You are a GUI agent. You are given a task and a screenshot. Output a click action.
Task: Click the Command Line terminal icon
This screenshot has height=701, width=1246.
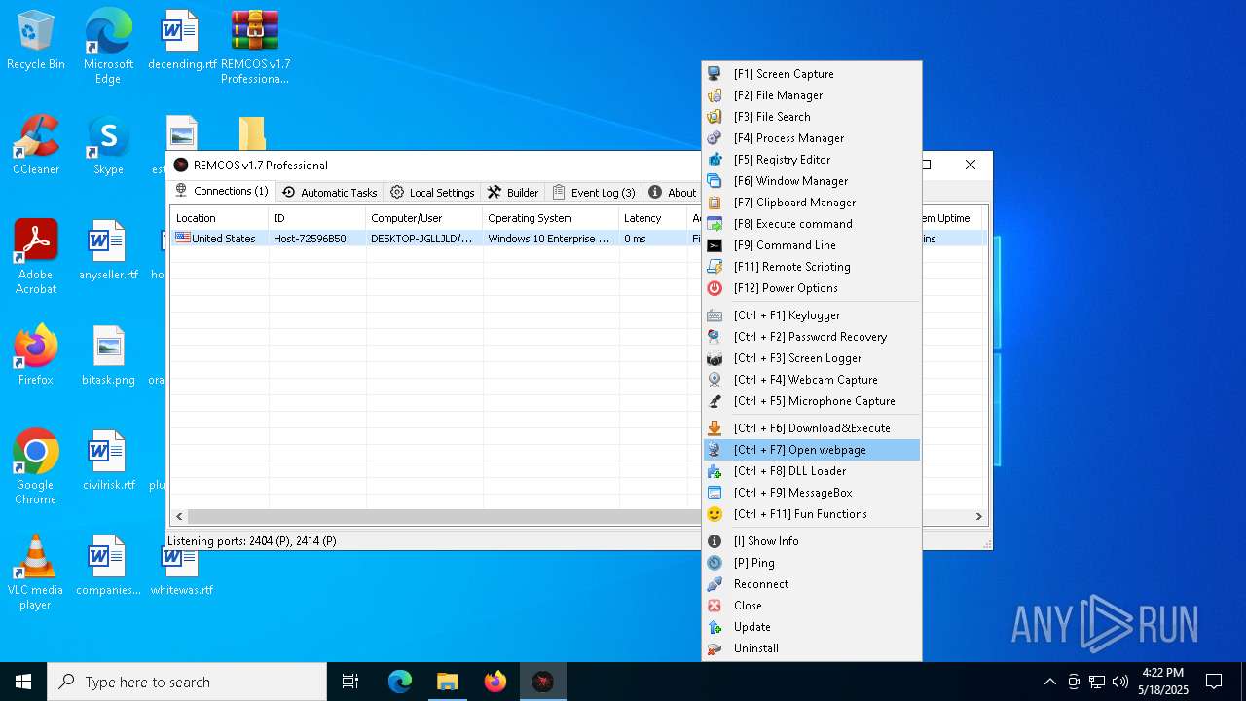[x=715, y=245]
